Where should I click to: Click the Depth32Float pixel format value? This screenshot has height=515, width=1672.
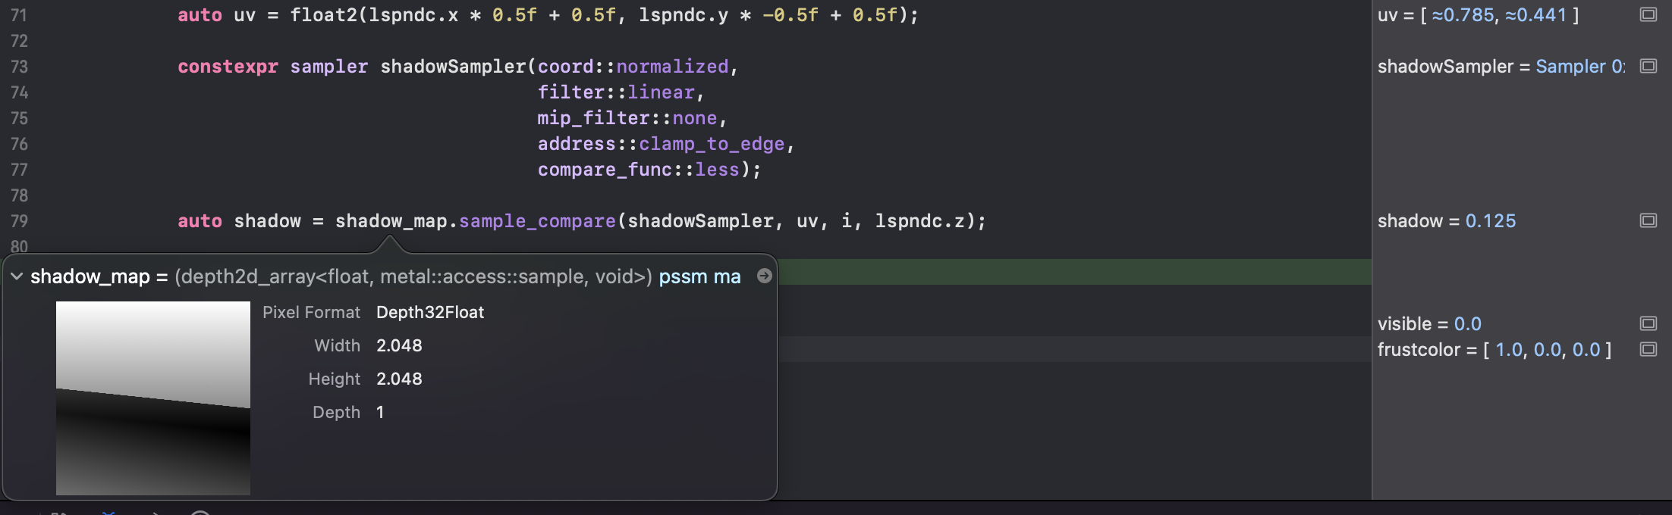tap(430, 312)
